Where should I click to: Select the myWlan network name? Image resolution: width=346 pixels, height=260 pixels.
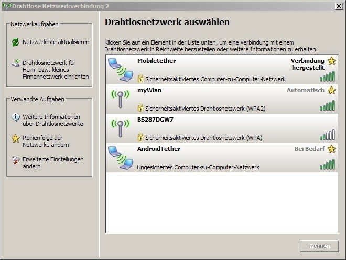[x=149, y=90]
